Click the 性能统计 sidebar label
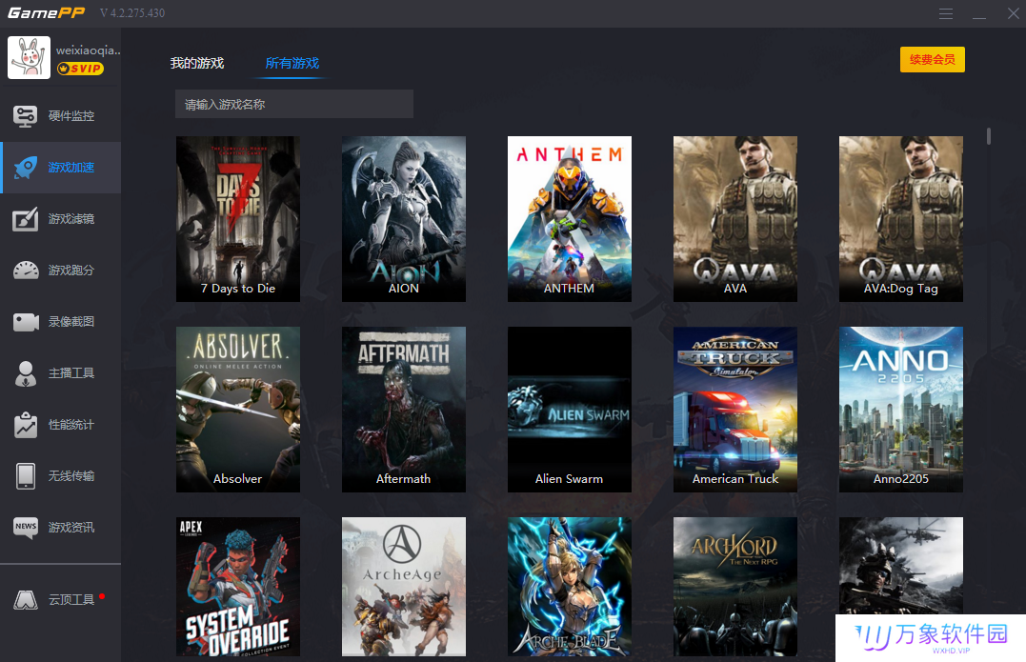The image size is (1026, 662). (x=71, y=425)
